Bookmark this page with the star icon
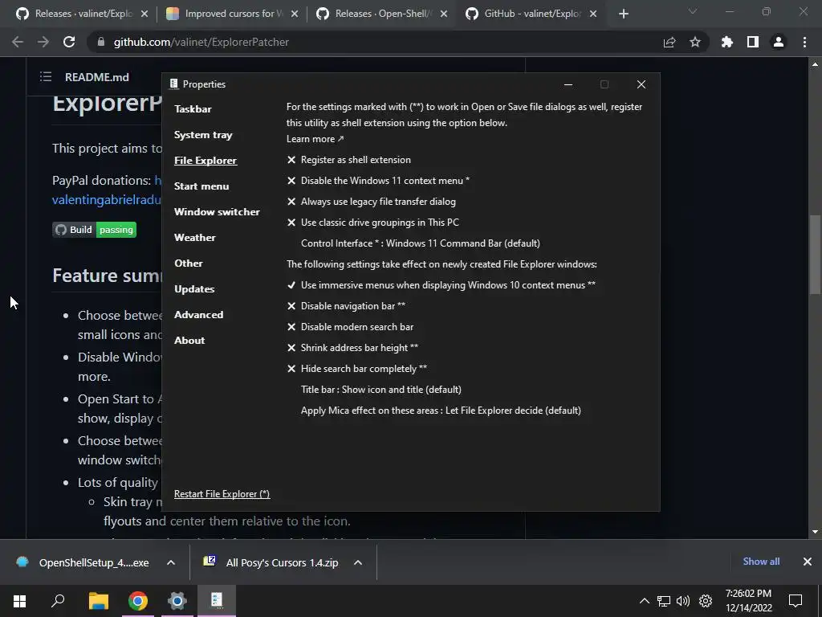Screen dimensions: 822x617 click(x=695, y=42)
